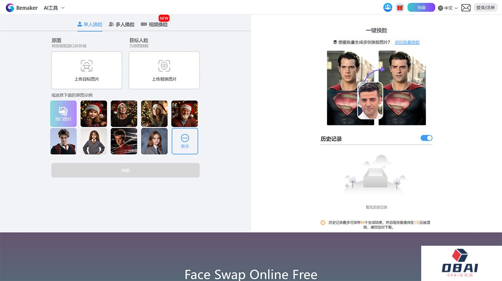Click the 一键换脸 heading text
The height and width of the screenshot is (281, 502).
[x=376, y=30]
